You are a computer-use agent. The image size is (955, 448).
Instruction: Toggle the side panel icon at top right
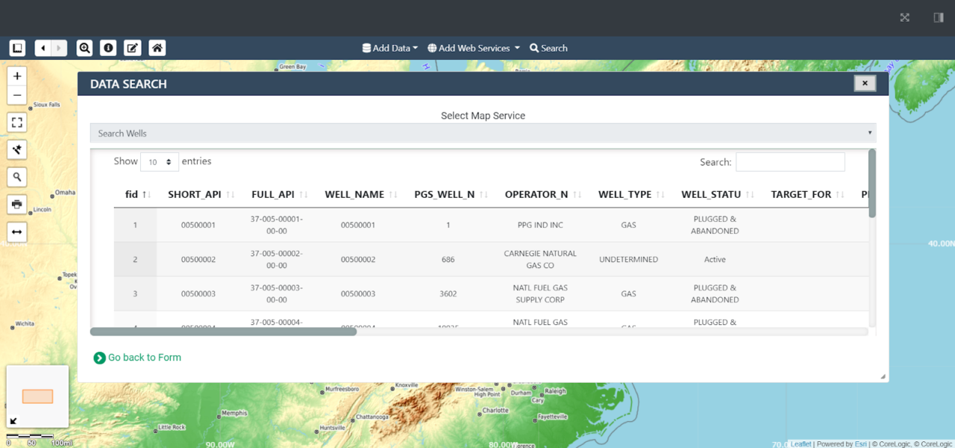point(939,18)
